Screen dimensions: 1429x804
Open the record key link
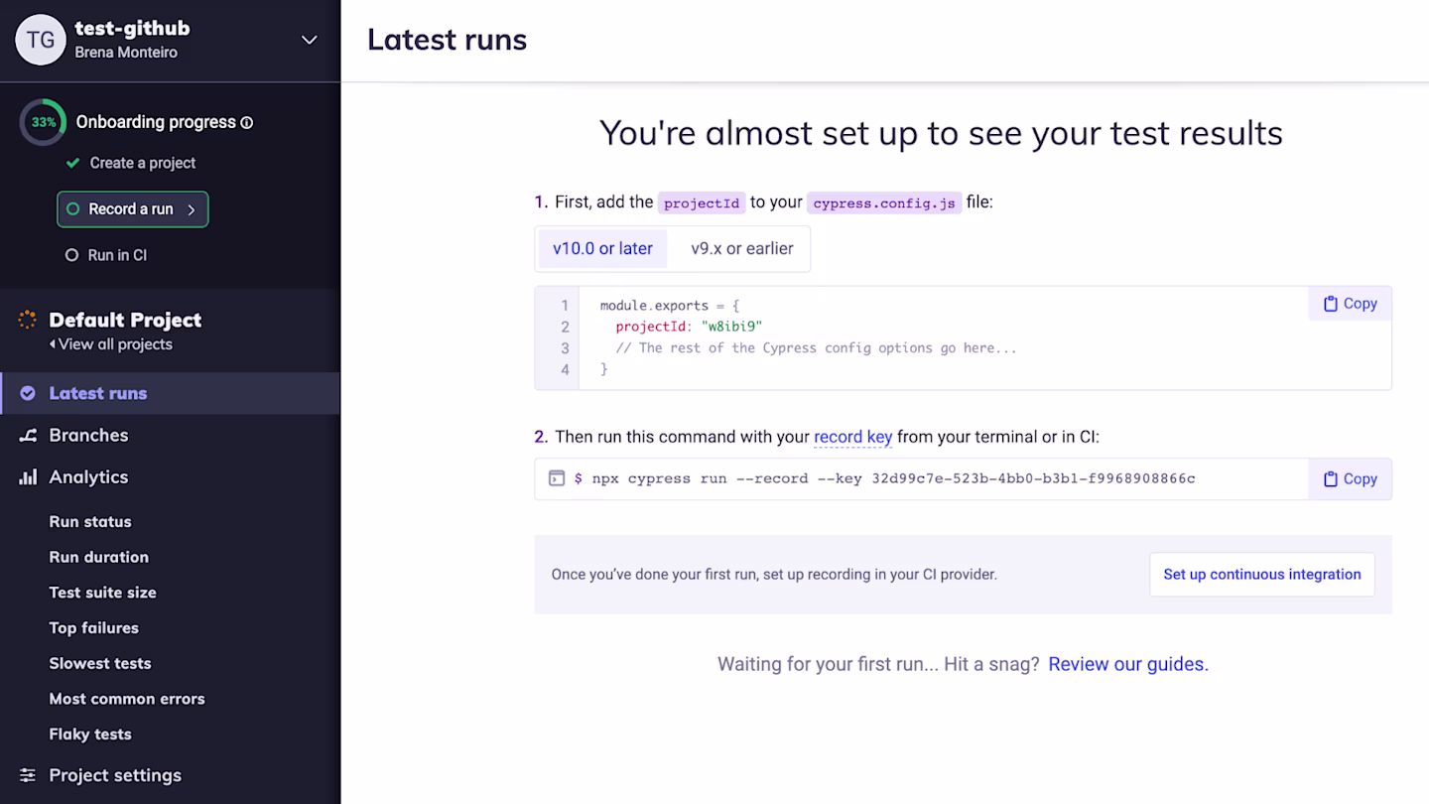point(852,437)
